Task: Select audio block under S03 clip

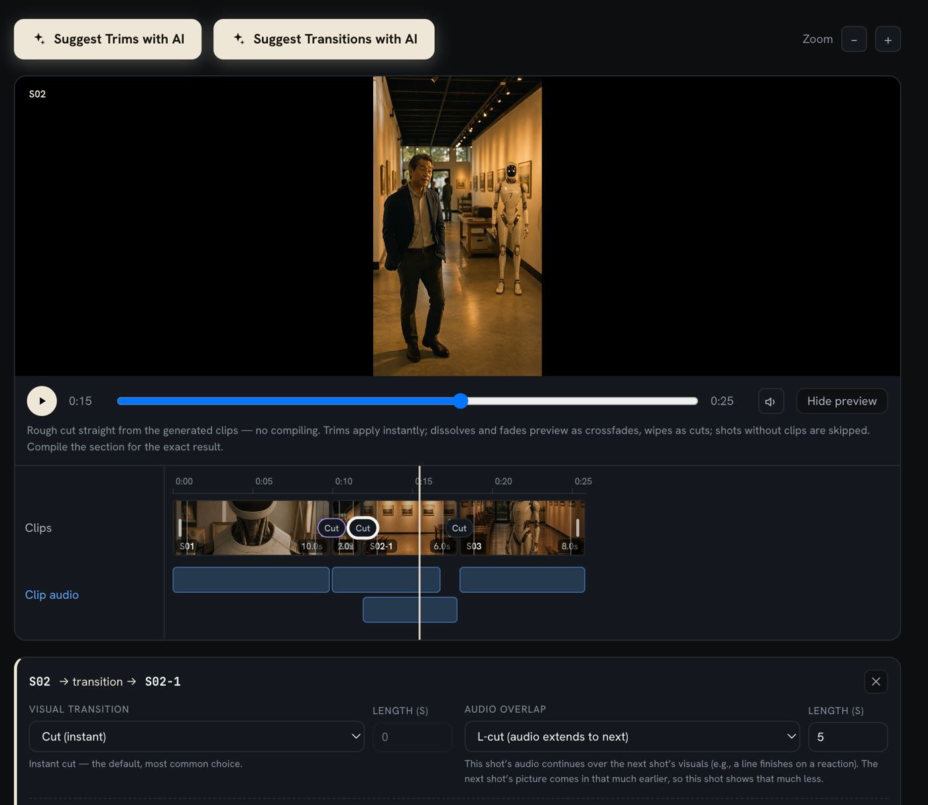Action: 522,580
